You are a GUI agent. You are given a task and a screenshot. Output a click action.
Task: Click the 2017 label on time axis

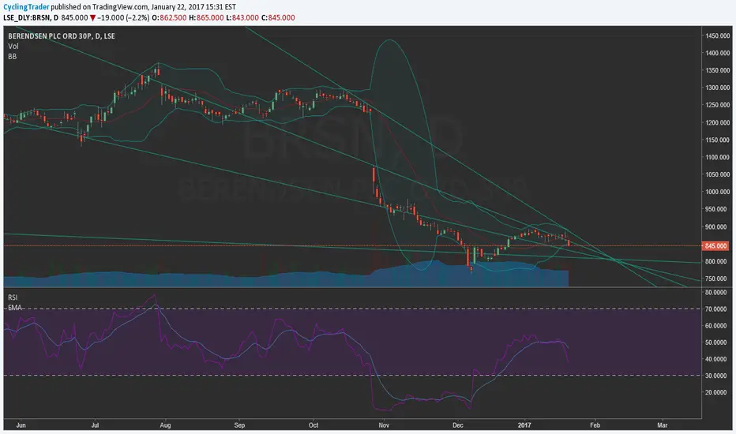pos(524,425)
